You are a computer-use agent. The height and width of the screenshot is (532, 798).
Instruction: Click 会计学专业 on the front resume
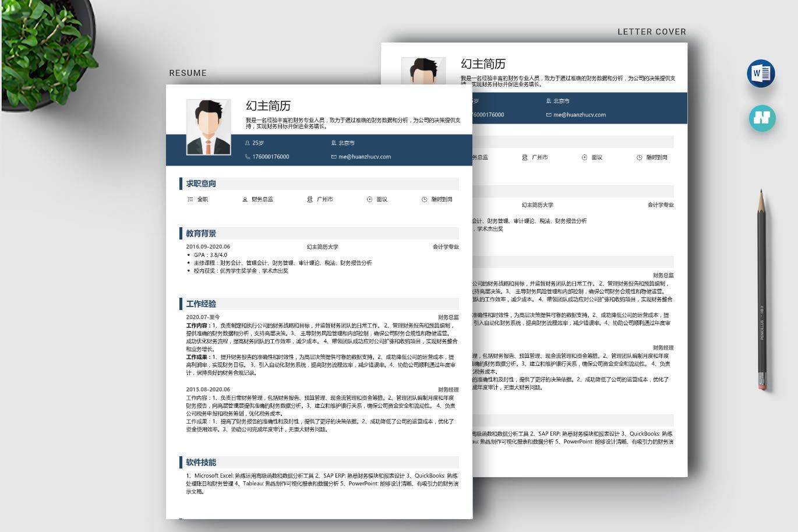tap(446, 246)
